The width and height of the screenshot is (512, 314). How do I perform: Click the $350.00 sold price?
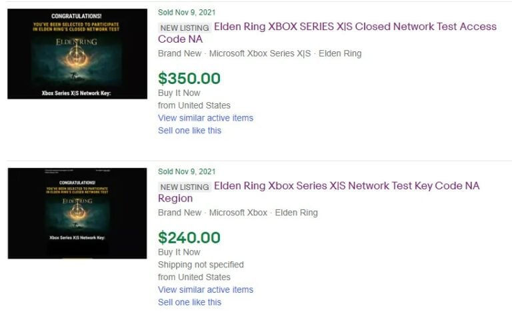click(x=189, y=78)
